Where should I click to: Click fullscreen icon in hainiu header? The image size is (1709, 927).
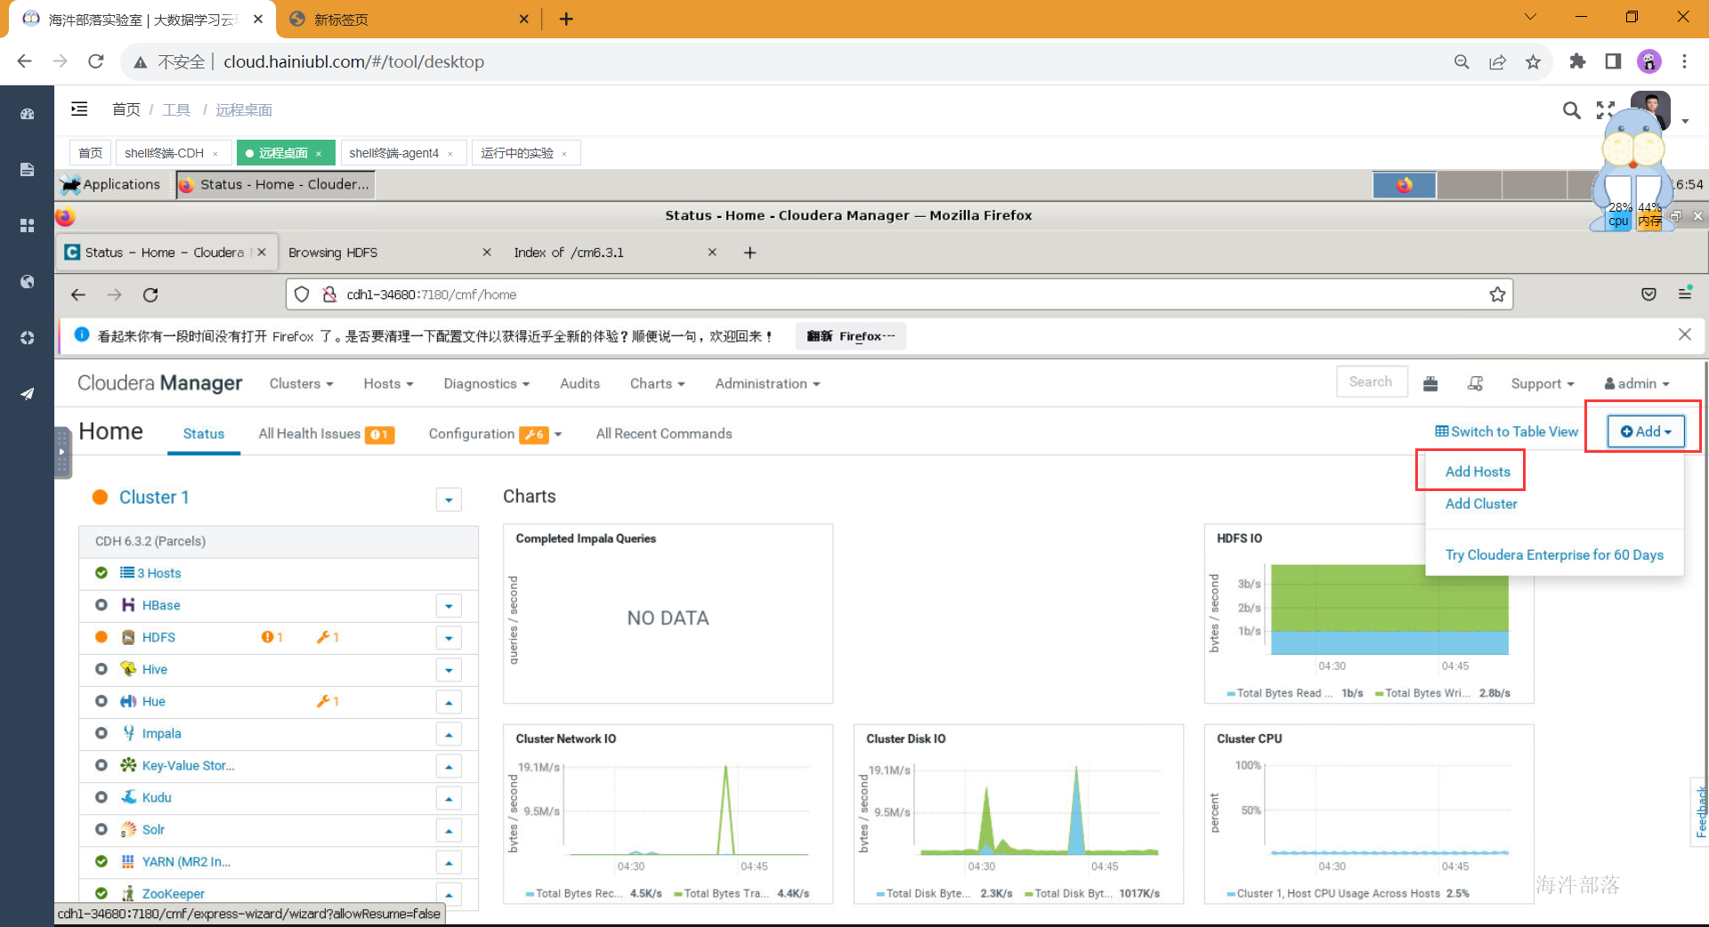click(1605, 110)
